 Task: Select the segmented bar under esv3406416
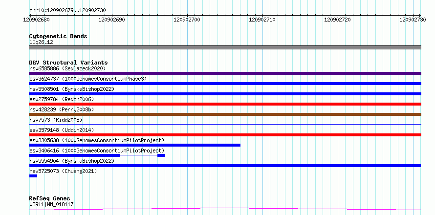97,155
